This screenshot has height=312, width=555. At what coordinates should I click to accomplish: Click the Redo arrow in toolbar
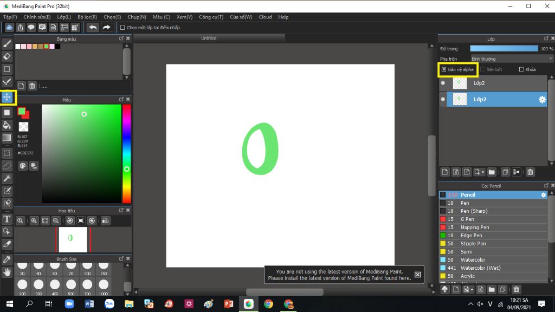point(106,27)
